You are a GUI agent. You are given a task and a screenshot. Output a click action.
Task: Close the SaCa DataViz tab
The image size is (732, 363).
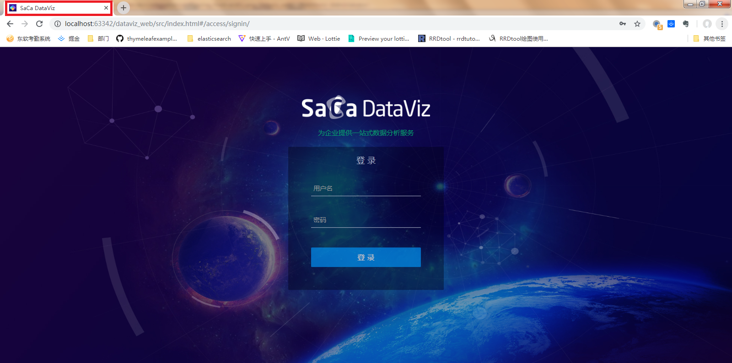pyautogui.click(x=106, y=8)
